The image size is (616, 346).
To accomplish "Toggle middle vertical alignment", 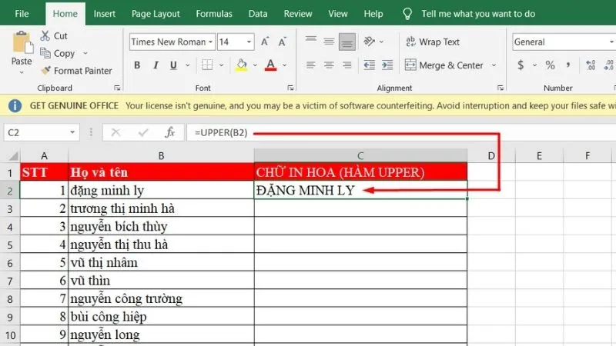I will pyautogui.click(x=329, y=42).
